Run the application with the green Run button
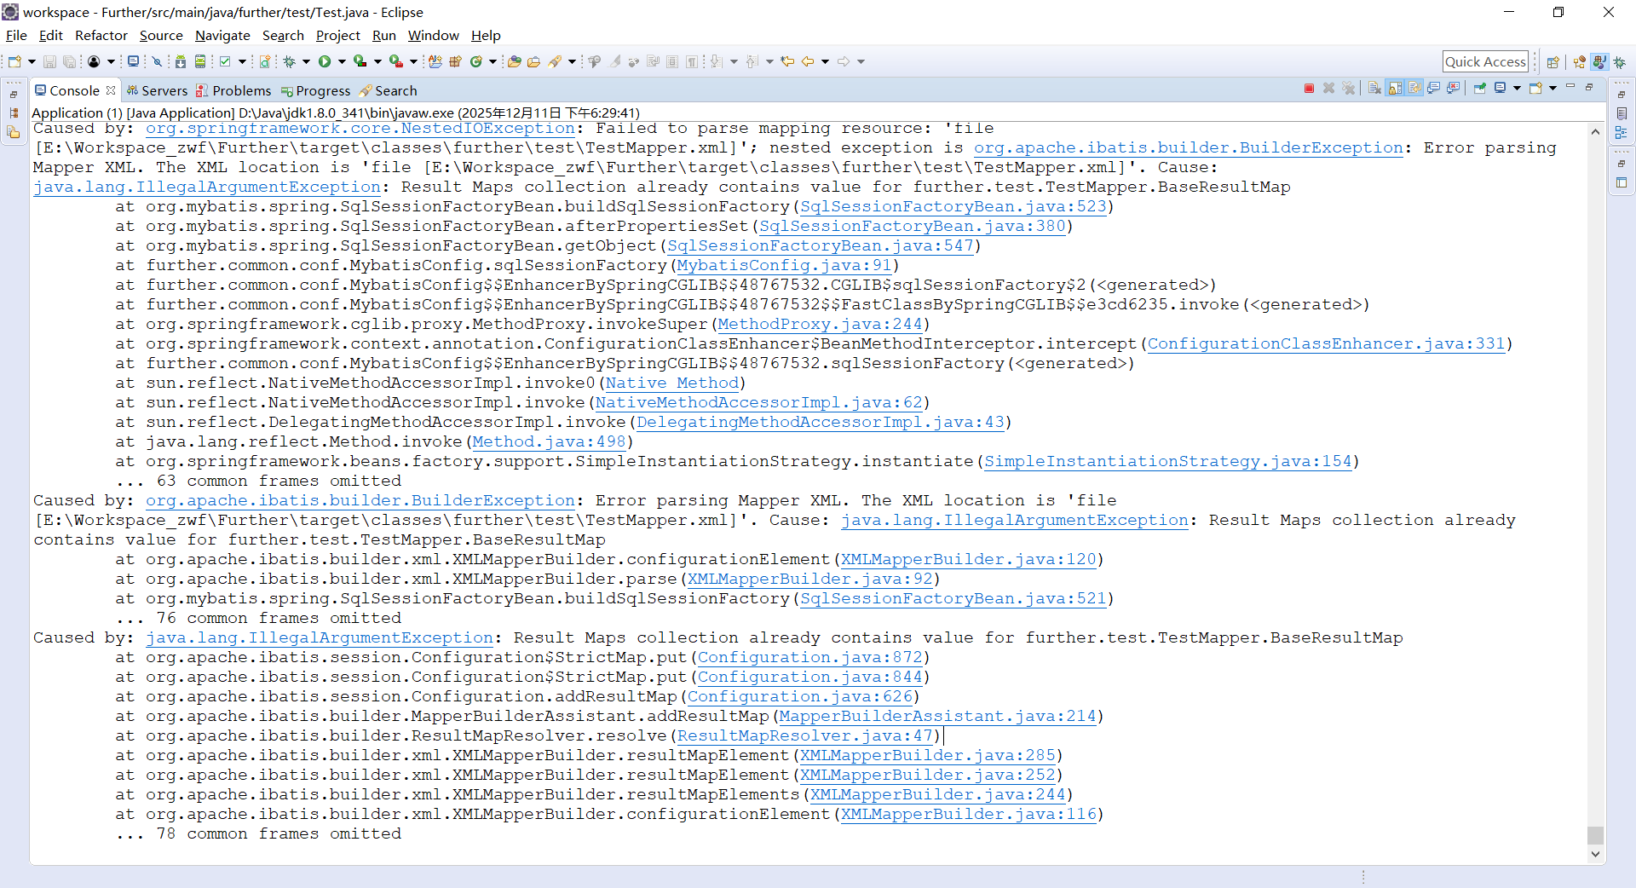The image size is (1636, 888). tap(325, 61)
